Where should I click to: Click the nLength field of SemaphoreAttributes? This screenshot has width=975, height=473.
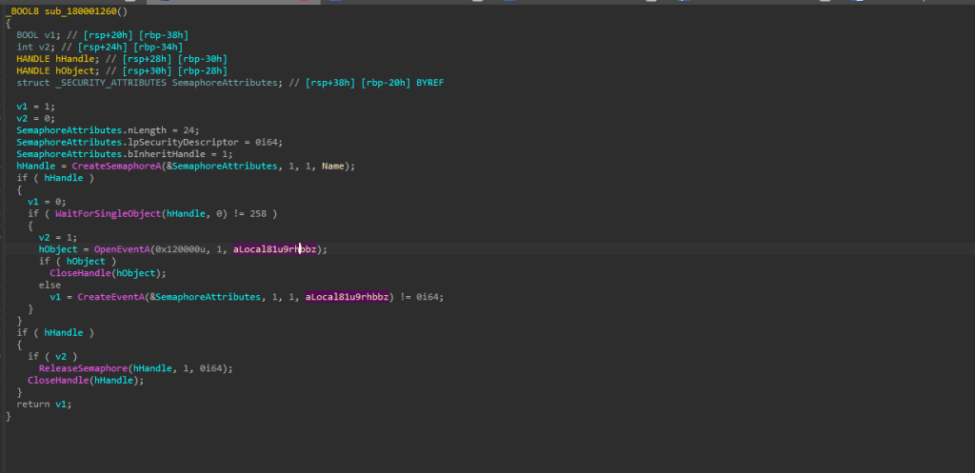pyautogui.click(x=148, y=129)
